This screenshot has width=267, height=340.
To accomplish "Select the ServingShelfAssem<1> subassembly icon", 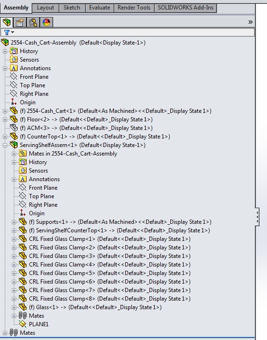I will 14,145.
